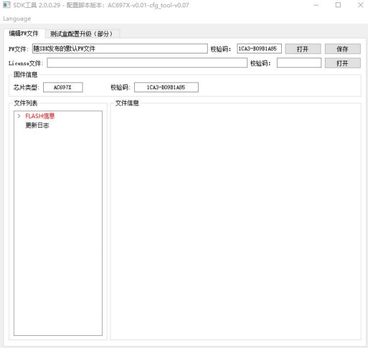368x348 pixels.
Task: Select FLASH信息 in the file list
Action: pos(40,116)
